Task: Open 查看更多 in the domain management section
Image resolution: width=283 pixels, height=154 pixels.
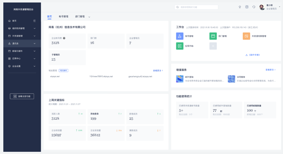Action: tap(158, 71)
